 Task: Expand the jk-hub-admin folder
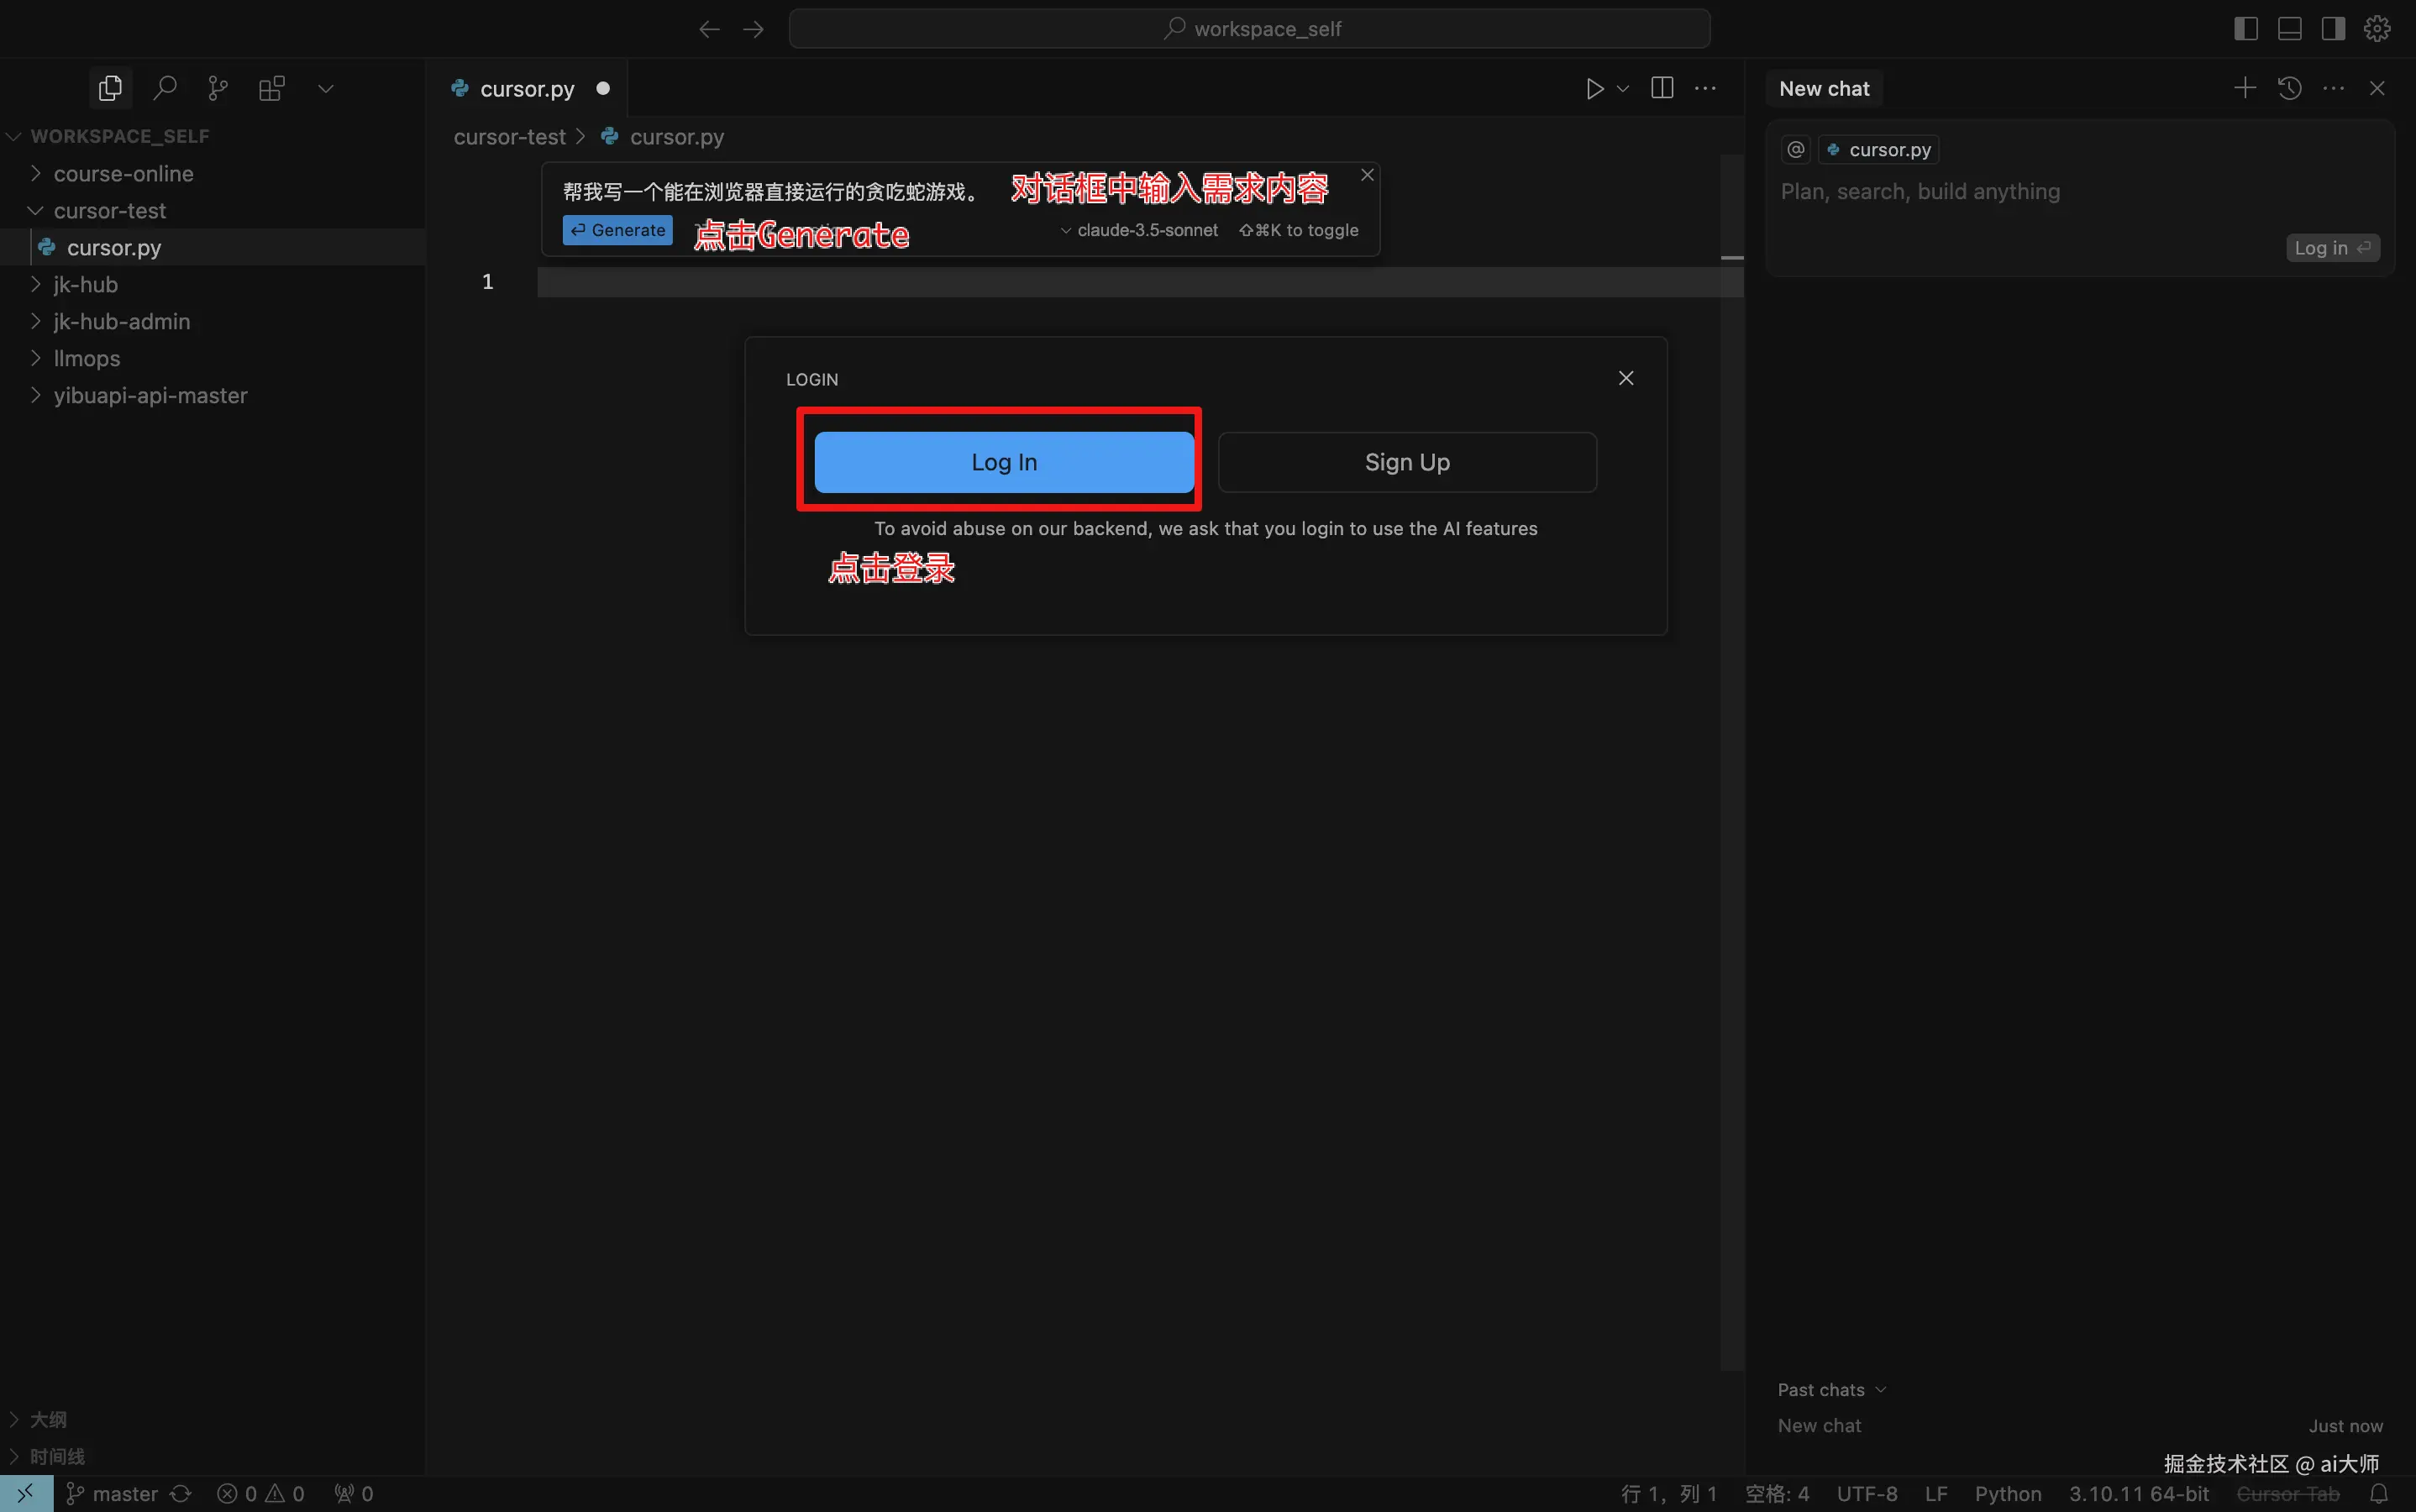point(121,321)
